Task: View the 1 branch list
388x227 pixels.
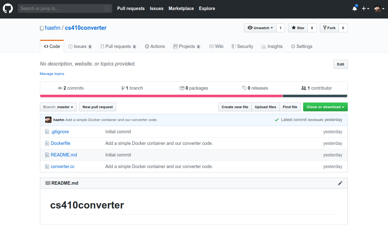Action: pos(132,88)
